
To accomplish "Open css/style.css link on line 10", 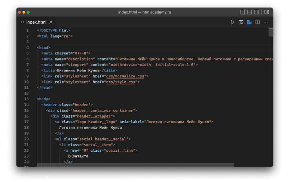I will (x=120, y=82).
